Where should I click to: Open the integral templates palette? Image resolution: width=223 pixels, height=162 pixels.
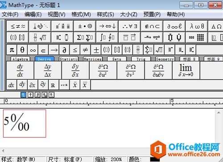click(107, 37)
